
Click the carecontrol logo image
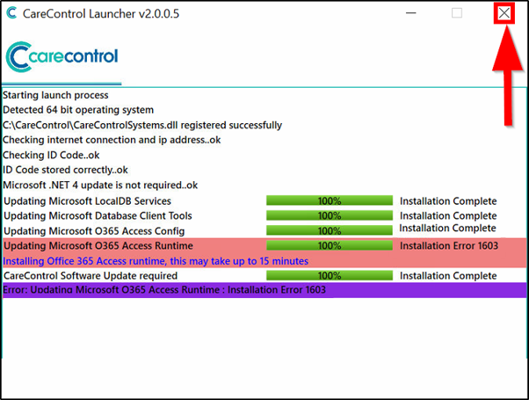[62, 57]
